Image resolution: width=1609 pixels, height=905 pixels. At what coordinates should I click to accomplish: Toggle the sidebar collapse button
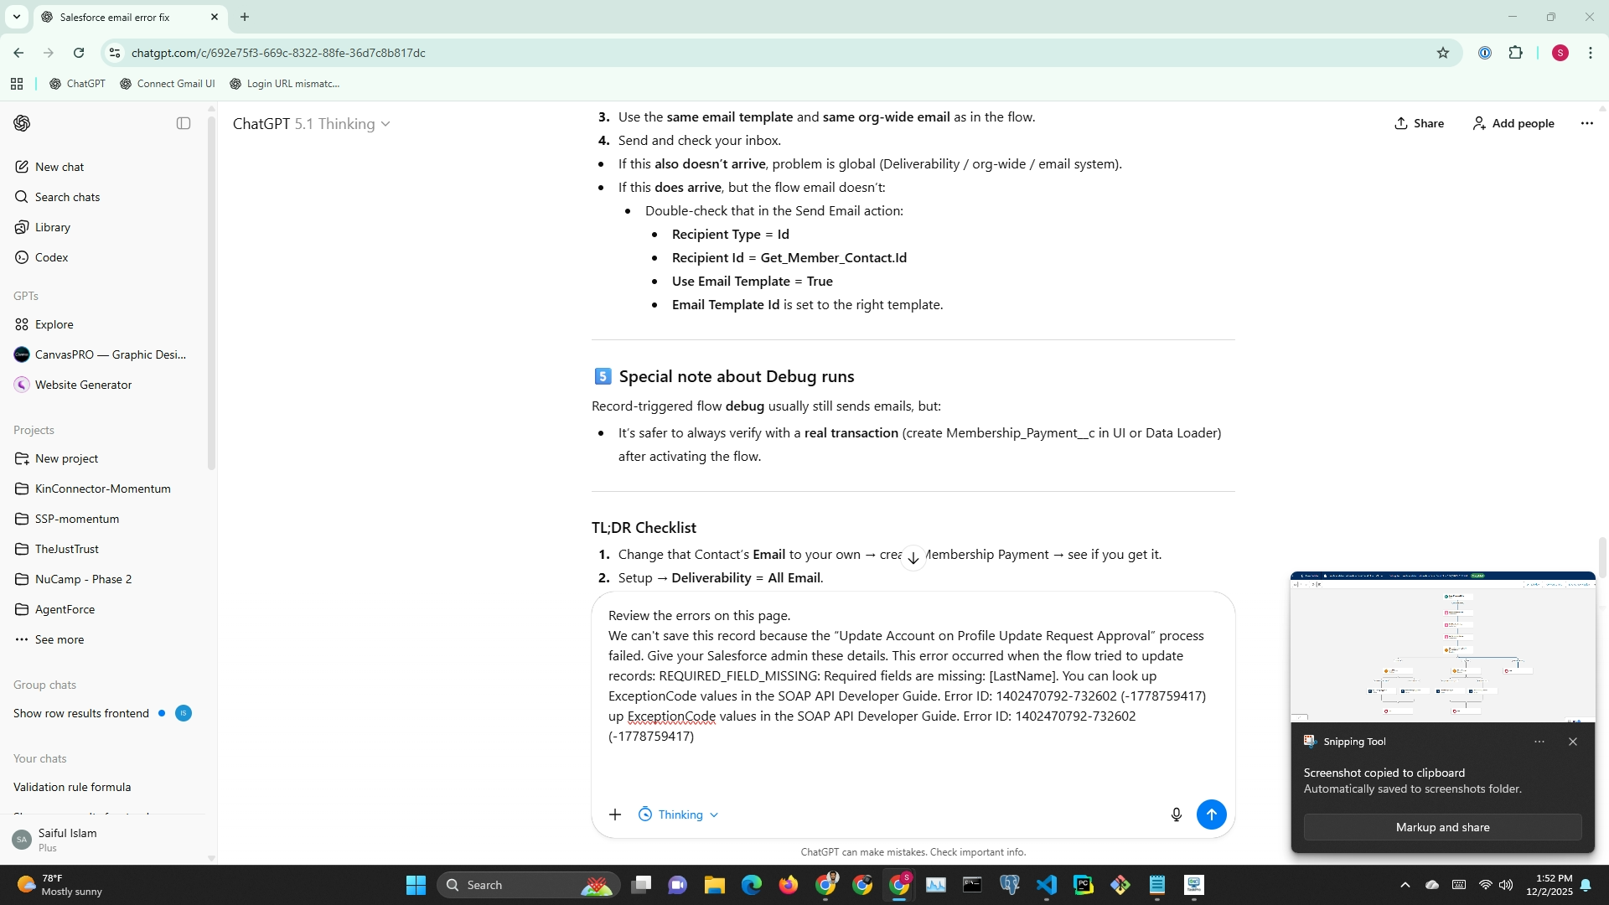point(184,123)
